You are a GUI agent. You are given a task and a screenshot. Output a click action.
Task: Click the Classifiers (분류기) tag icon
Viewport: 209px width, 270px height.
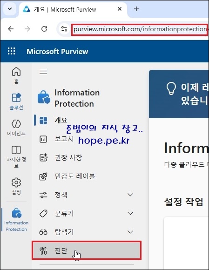[43, 214]
